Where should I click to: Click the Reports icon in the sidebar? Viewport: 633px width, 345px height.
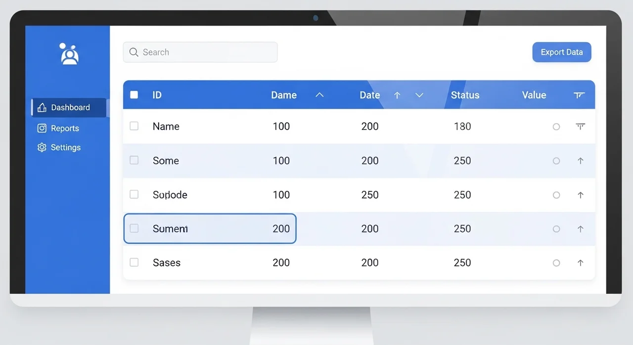42,129
